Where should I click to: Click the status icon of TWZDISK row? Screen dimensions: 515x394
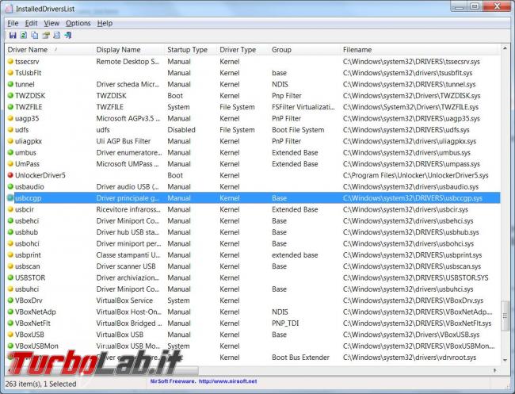pos(10,96)
